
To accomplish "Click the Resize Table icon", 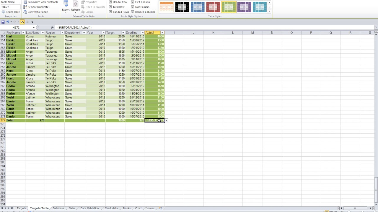I will point(3,12).
